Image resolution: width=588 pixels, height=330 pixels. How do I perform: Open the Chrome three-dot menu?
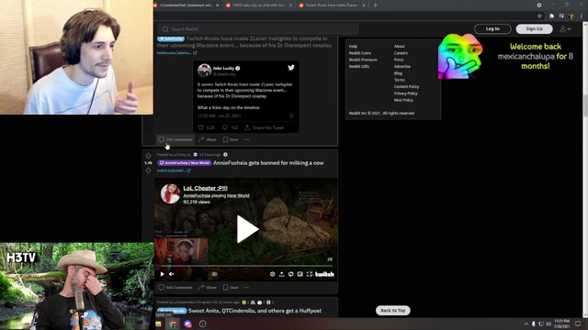tap(582, 16)
